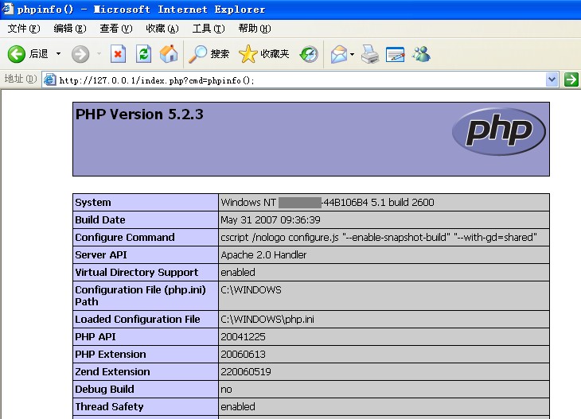Image resolution: width=581 pixels, height=419 pixels.
Task: Click the PHP logo image link
Action: pos(498,131)
